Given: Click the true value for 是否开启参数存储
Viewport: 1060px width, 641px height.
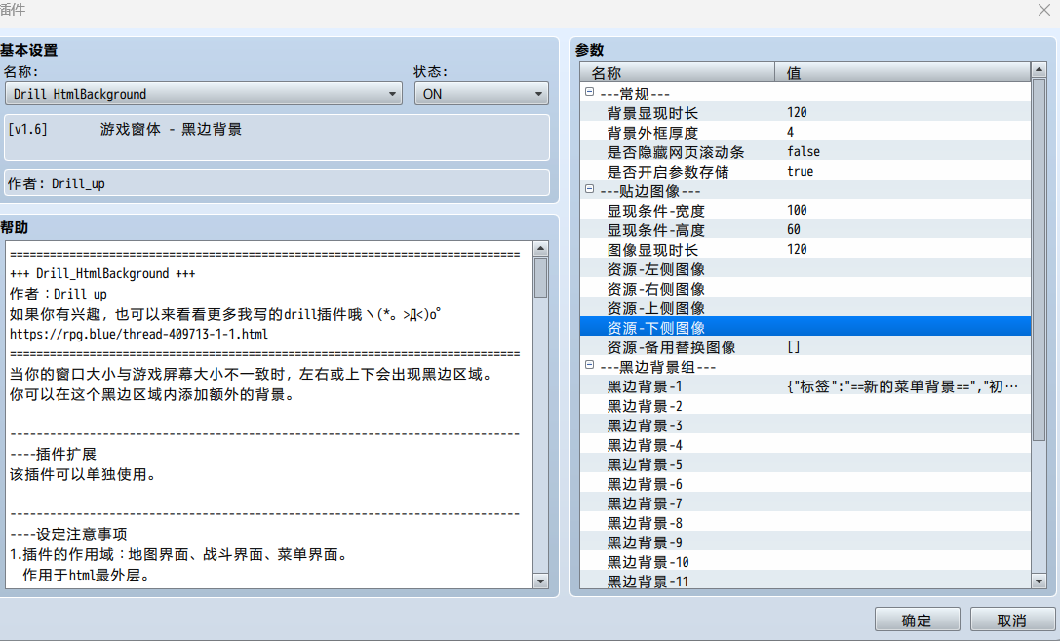Looking at the screenshot, I should 800,172.
